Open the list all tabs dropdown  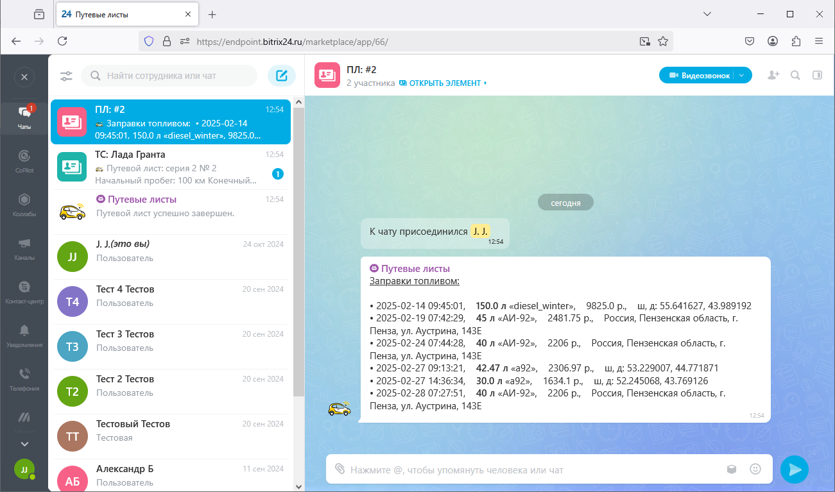point(707,14)
